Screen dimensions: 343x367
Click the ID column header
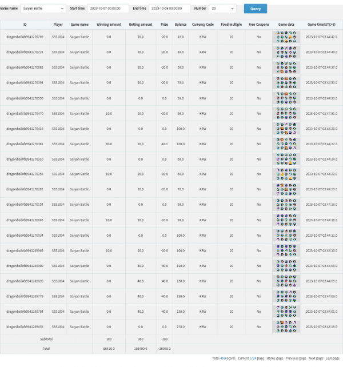pos(25,25)
